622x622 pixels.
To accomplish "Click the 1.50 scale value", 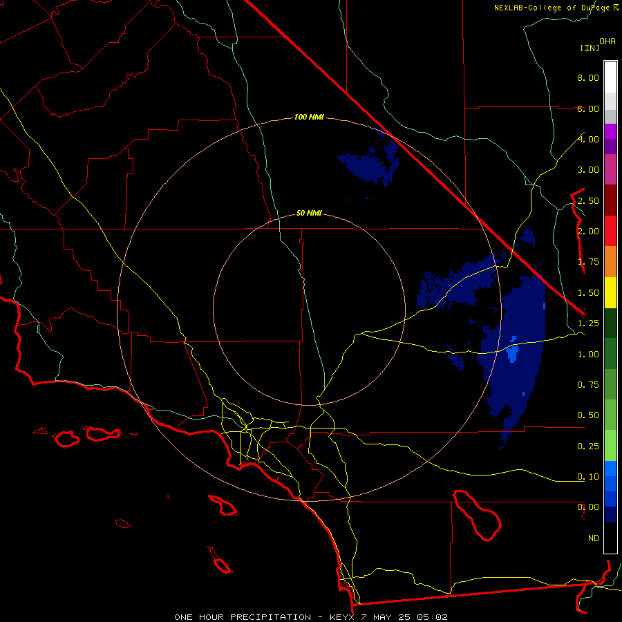I will coord(588,293).
